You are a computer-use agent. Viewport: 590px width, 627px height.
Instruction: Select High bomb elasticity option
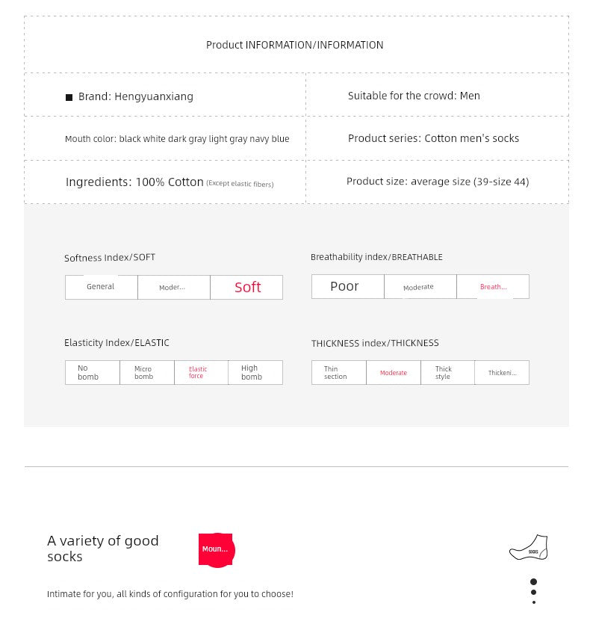[255, 372]
